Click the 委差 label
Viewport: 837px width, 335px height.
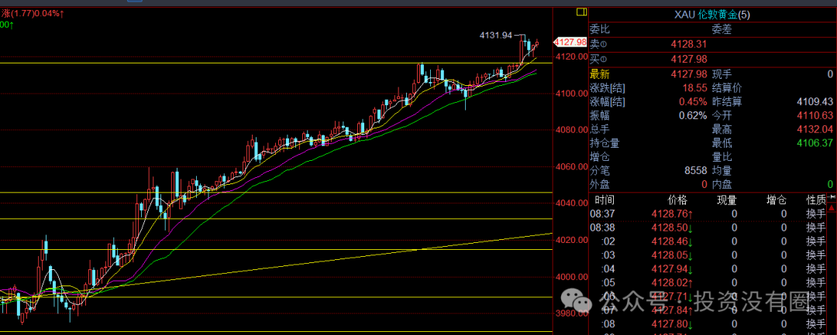tap(722, 30)
